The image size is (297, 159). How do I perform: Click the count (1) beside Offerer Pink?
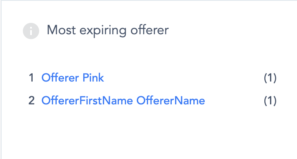click(270, 78)
